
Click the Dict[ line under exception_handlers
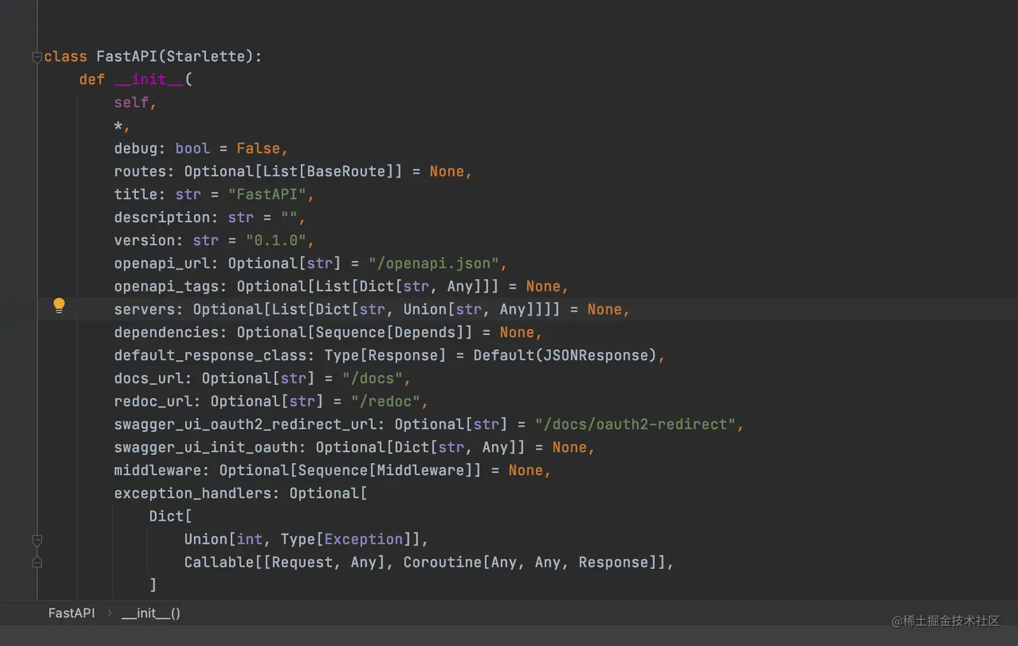[x=170, y=516]
